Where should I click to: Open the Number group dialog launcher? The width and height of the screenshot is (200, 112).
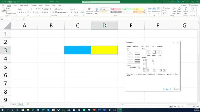tap(84, 16)
